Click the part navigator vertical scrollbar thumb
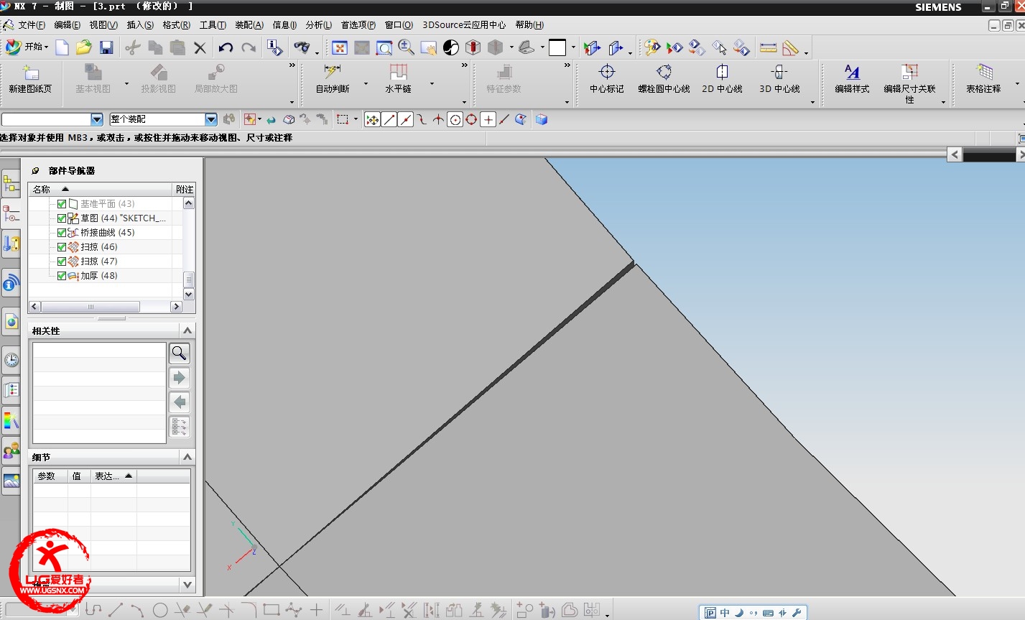Image resolution: width=1025 pixels, height=620 pixels. click(189, 279)
